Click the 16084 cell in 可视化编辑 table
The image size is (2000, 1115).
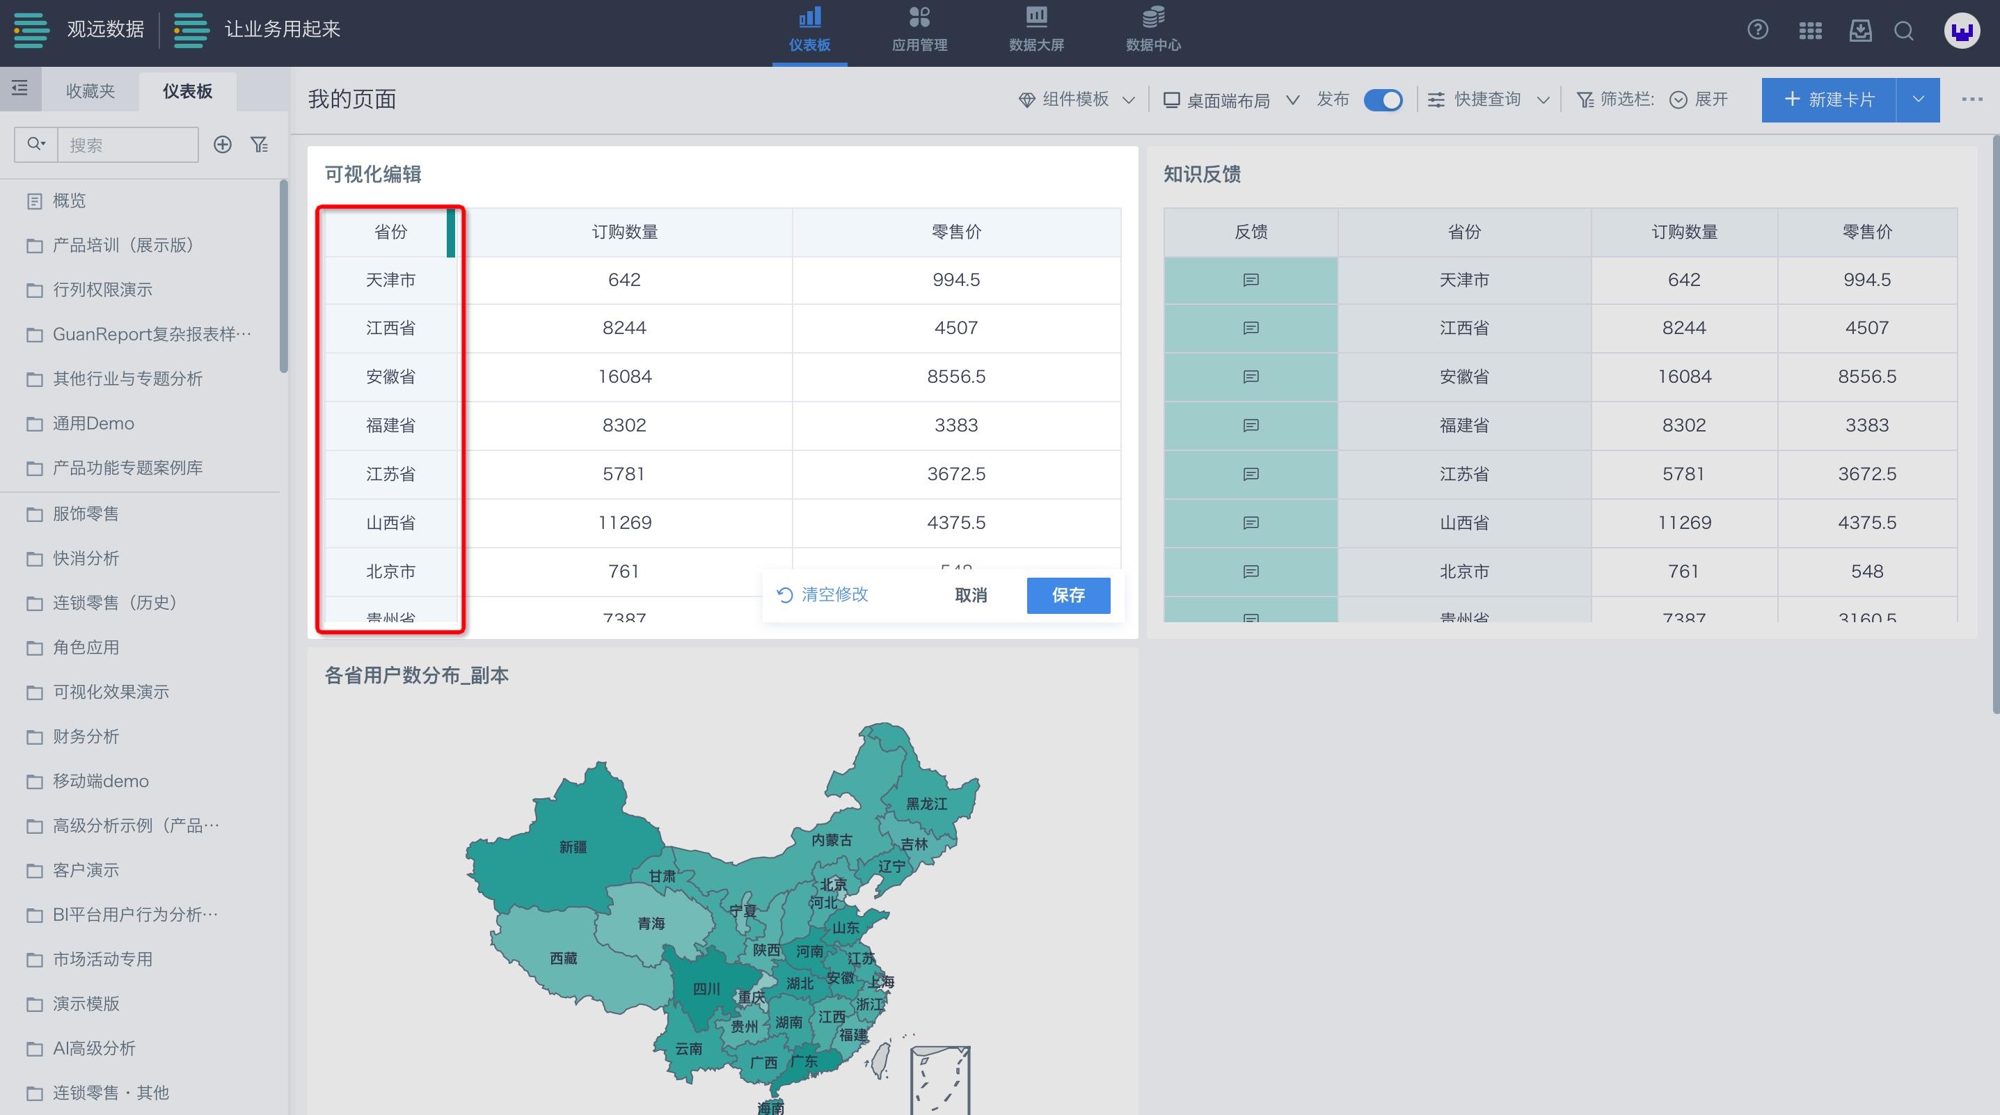tap(625, 377)
